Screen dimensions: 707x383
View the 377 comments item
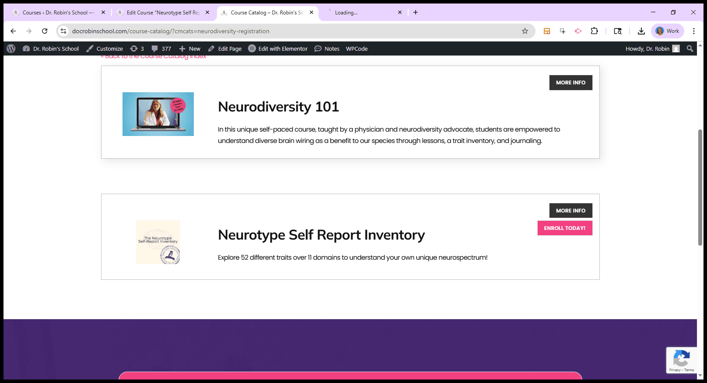click(x=161, y=49)
